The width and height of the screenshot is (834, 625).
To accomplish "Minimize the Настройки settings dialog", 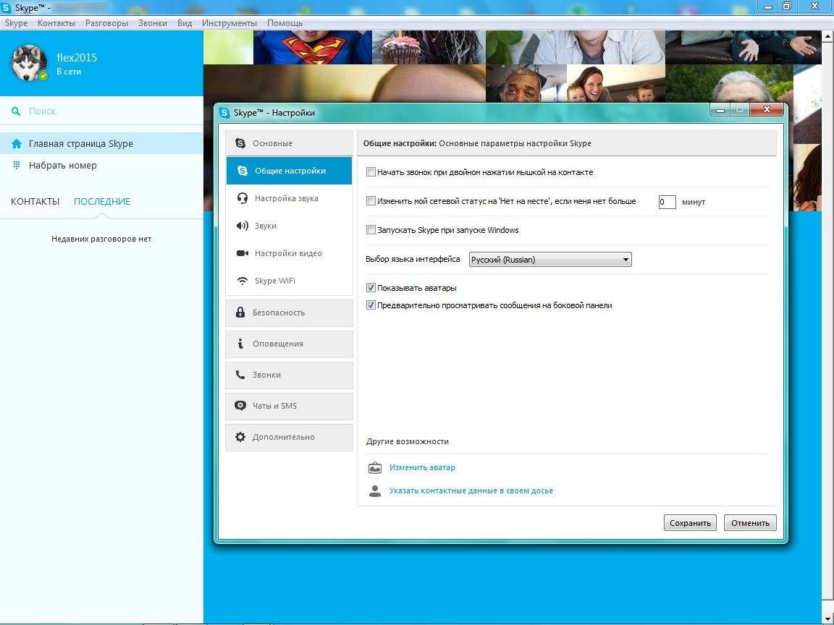I will click(721, 110).
